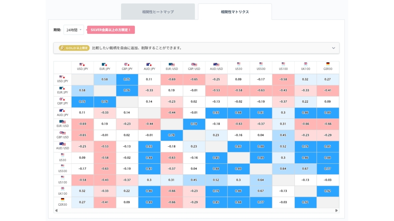
Task: Select 0.27 cell in GER30 row, USD/JPY column
Action: (x=82, y=202)
